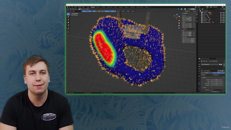Click the viewport pan hand gizmo
Viewport: 231px width, 130px height.
tap(179, 23)
